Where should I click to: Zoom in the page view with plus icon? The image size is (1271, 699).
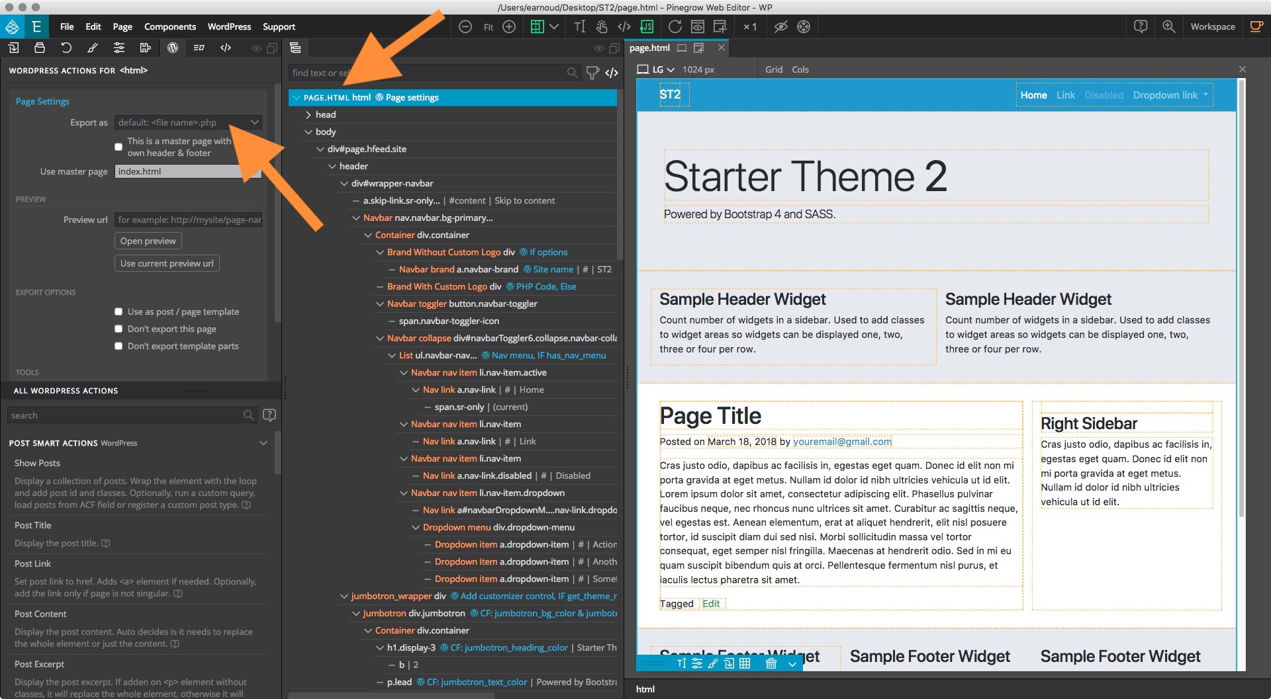(x=509, y=27)
